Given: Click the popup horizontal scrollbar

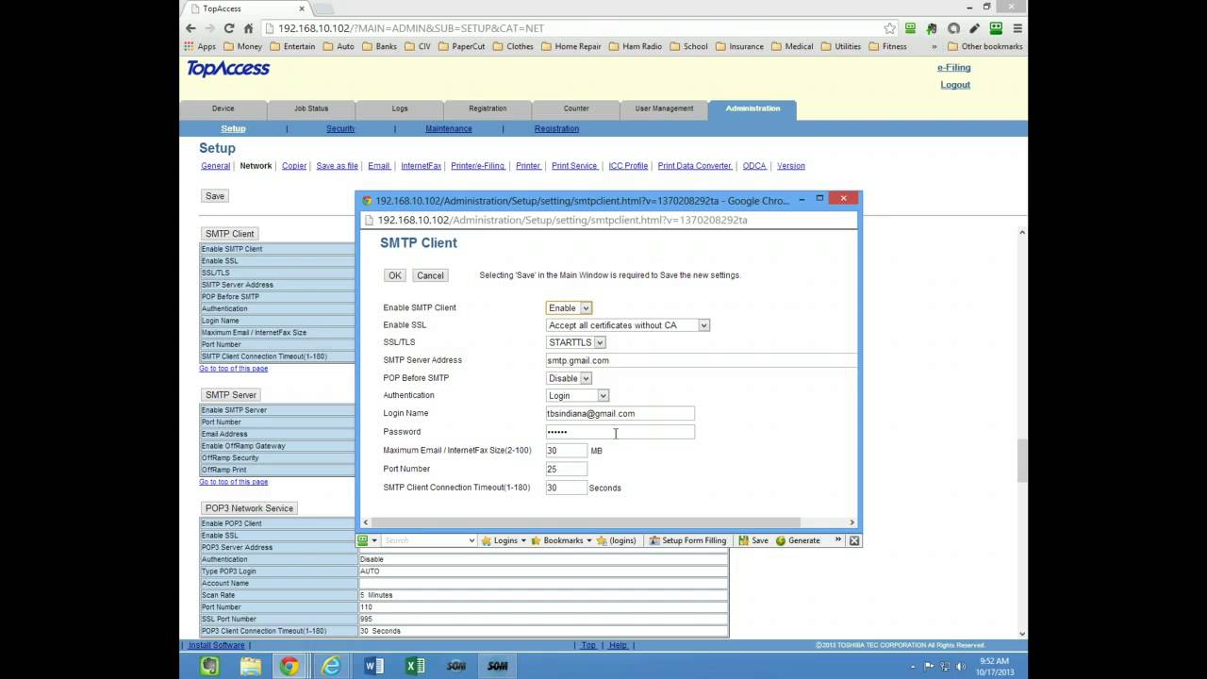Looking at the screenshot, I should pyautogui.click(x=585, y=522).
